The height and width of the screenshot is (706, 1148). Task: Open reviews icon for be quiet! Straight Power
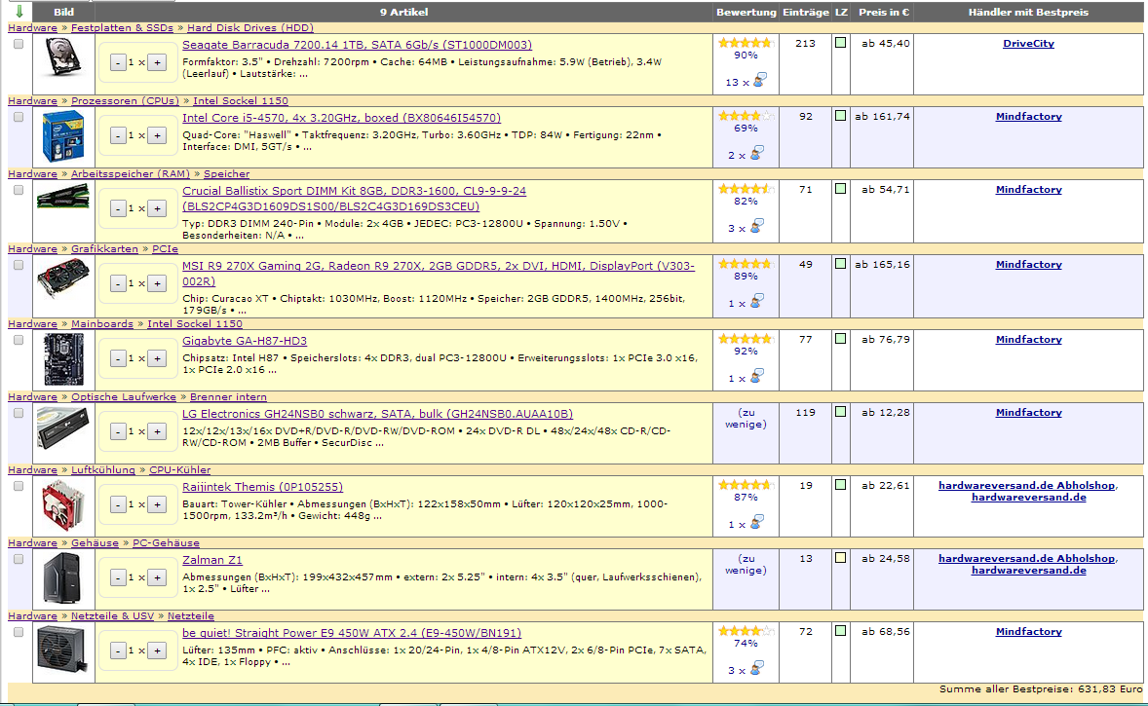pyautogui.click(x=758, y=667)
